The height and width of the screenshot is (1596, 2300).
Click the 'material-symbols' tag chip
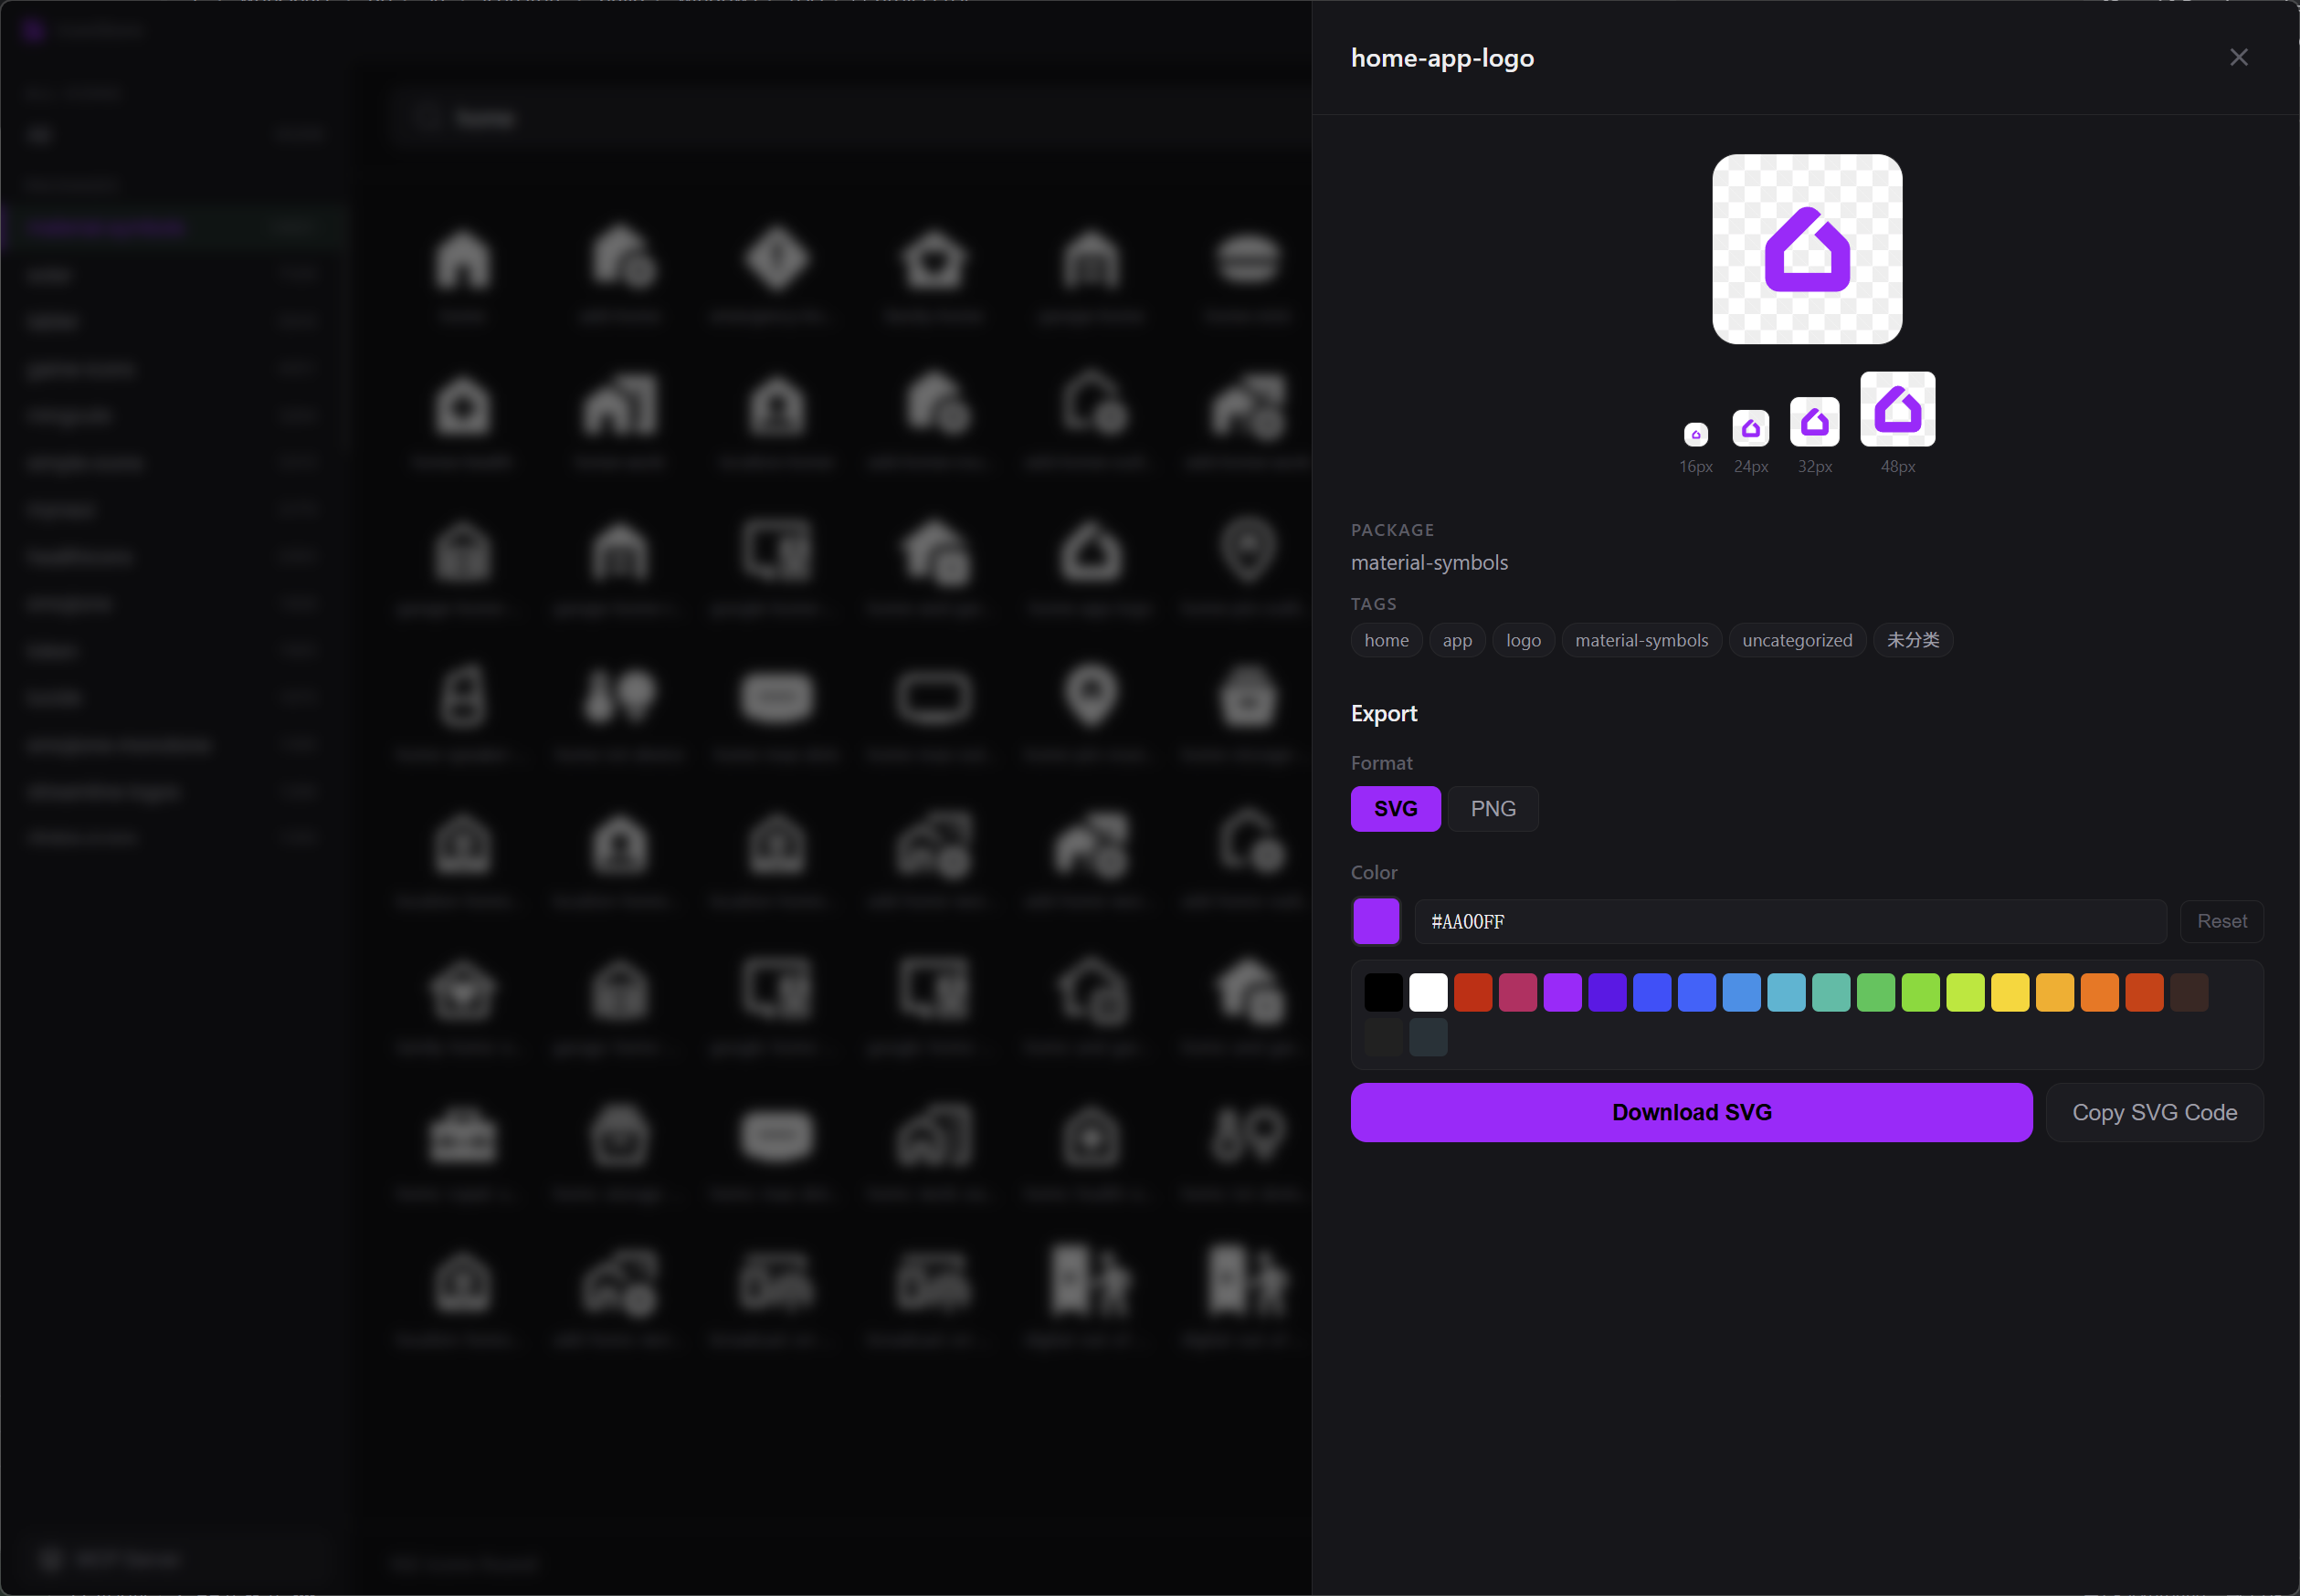[x=1641, y=640]
